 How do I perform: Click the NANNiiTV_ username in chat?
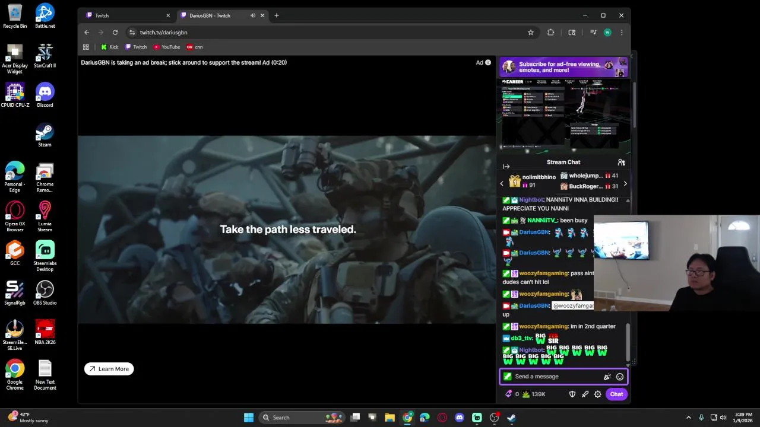[542, 221]
